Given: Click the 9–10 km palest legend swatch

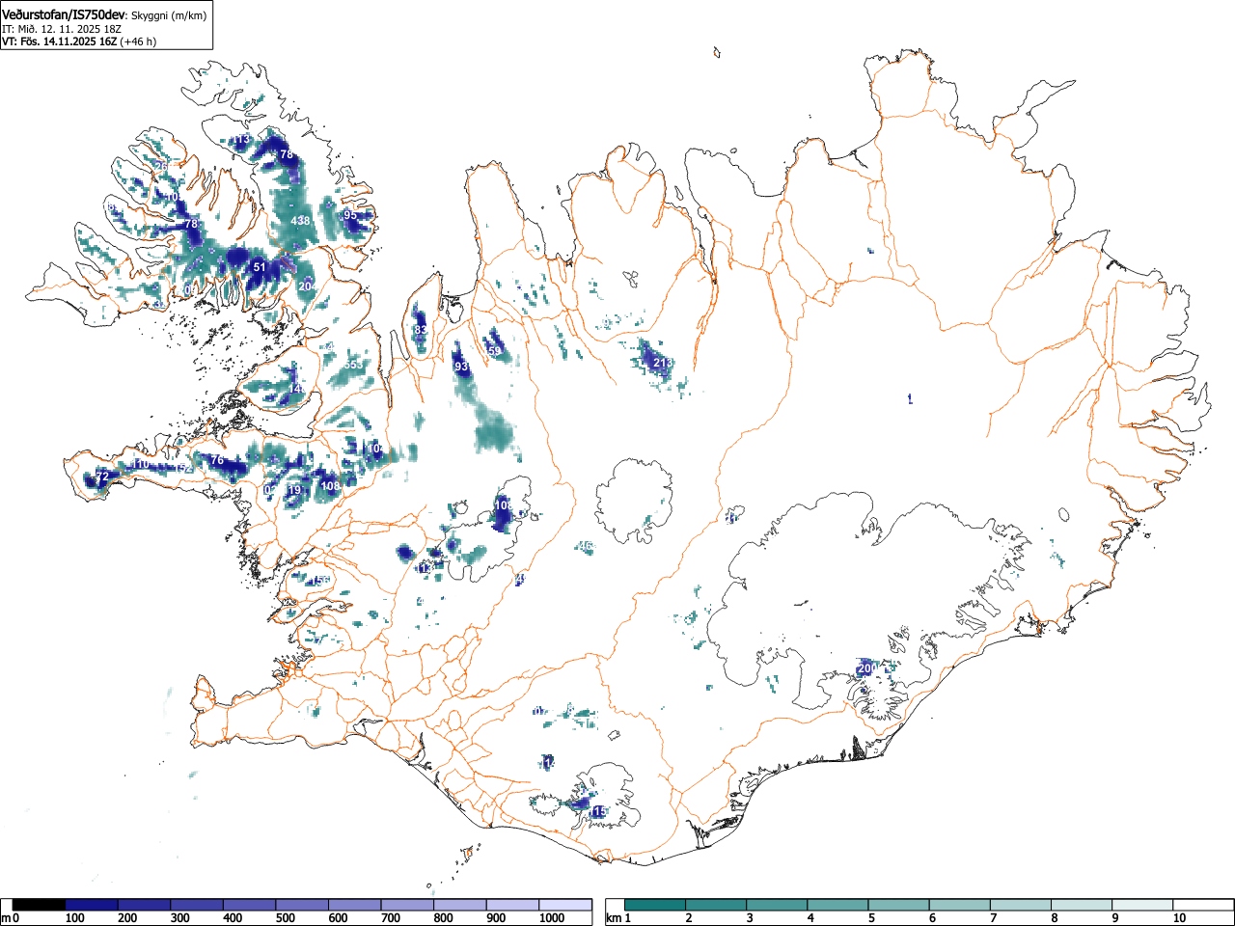Looking at the screenshot, I should tap(1142, 905).
